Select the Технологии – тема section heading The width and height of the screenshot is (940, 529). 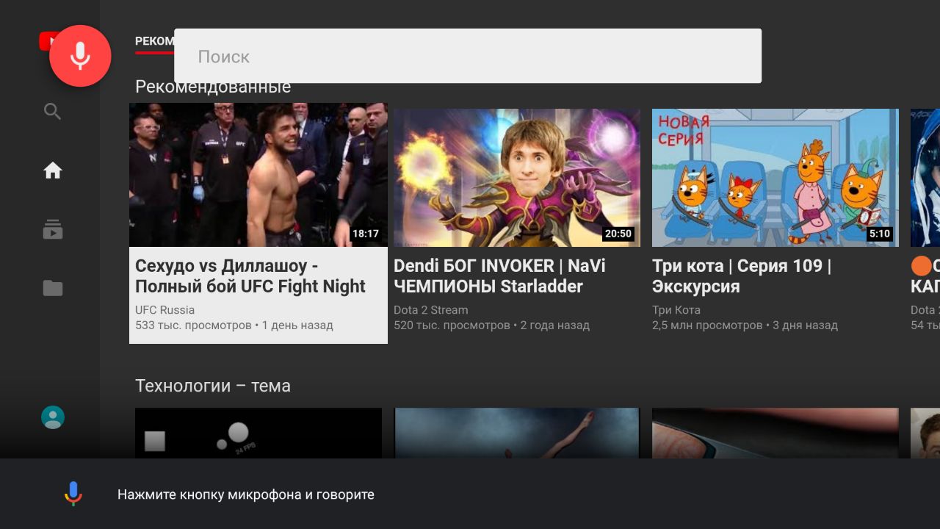(213, 386)
